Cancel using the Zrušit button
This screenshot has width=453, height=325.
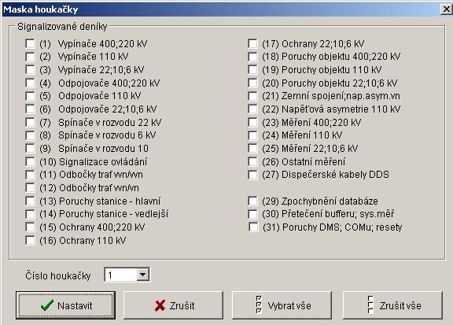pyautogui.click(x=173, y=305)
